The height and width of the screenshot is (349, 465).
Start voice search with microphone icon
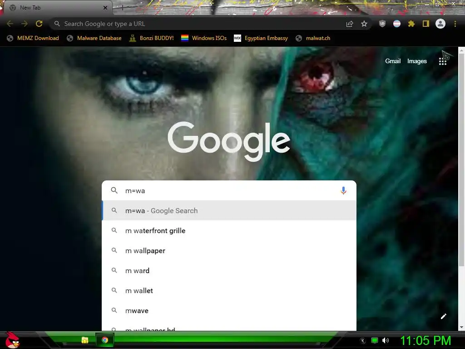(343, 190)
